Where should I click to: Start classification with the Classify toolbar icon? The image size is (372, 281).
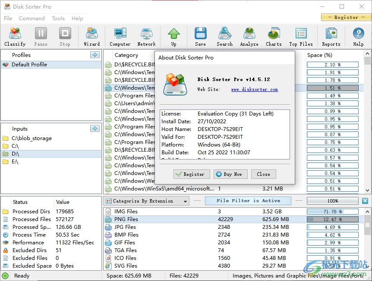pyautogui.click(x=15, y=37)
